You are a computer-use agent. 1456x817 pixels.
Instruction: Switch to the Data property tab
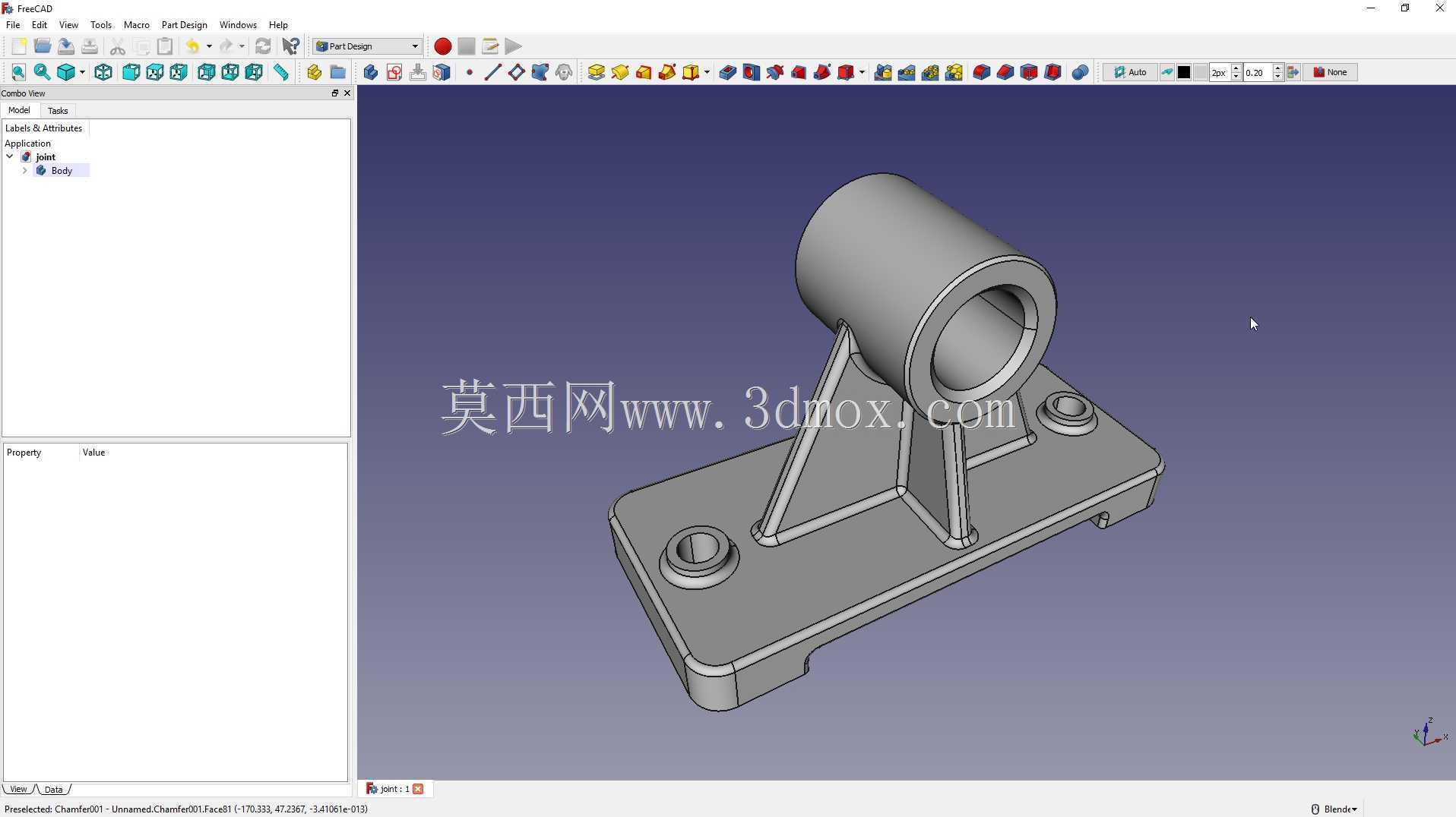click(53, 790)
